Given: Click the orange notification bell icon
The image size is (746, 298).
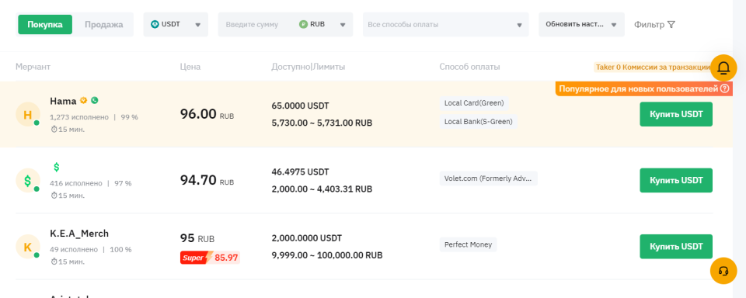Looking at the screenshot, I should pos(723,68).
